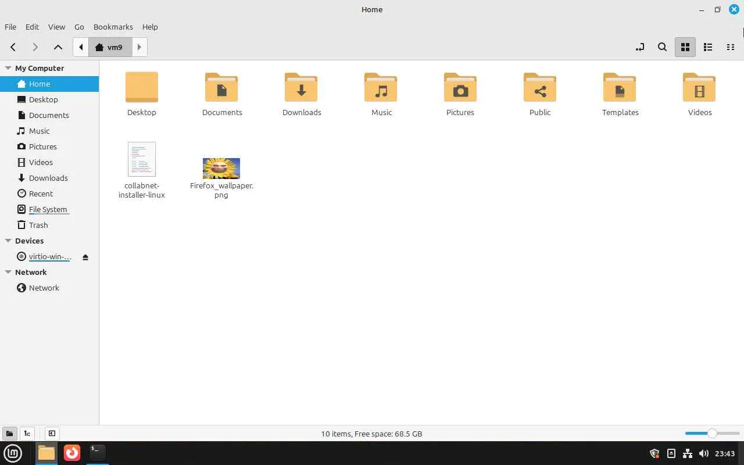Show next path segments with right triangle
Image resolution: width=744 pixels, height=465 pixels.
(139, 47)
